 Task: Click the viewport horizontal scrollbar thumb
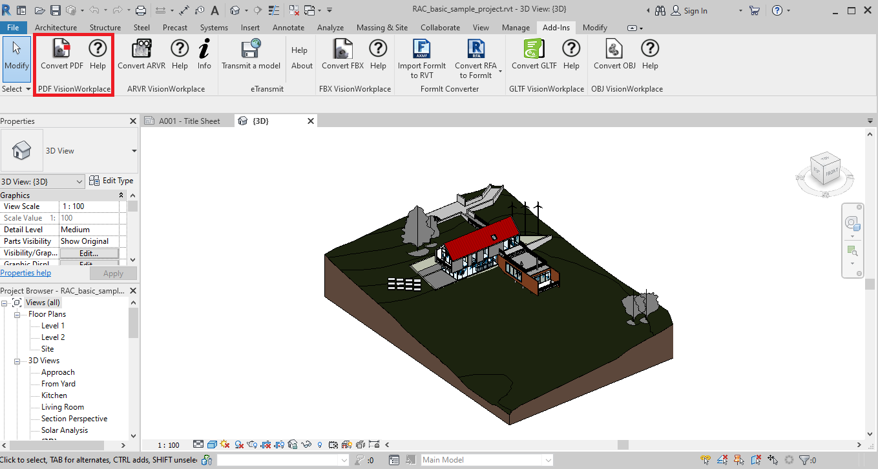pos(622,445)
